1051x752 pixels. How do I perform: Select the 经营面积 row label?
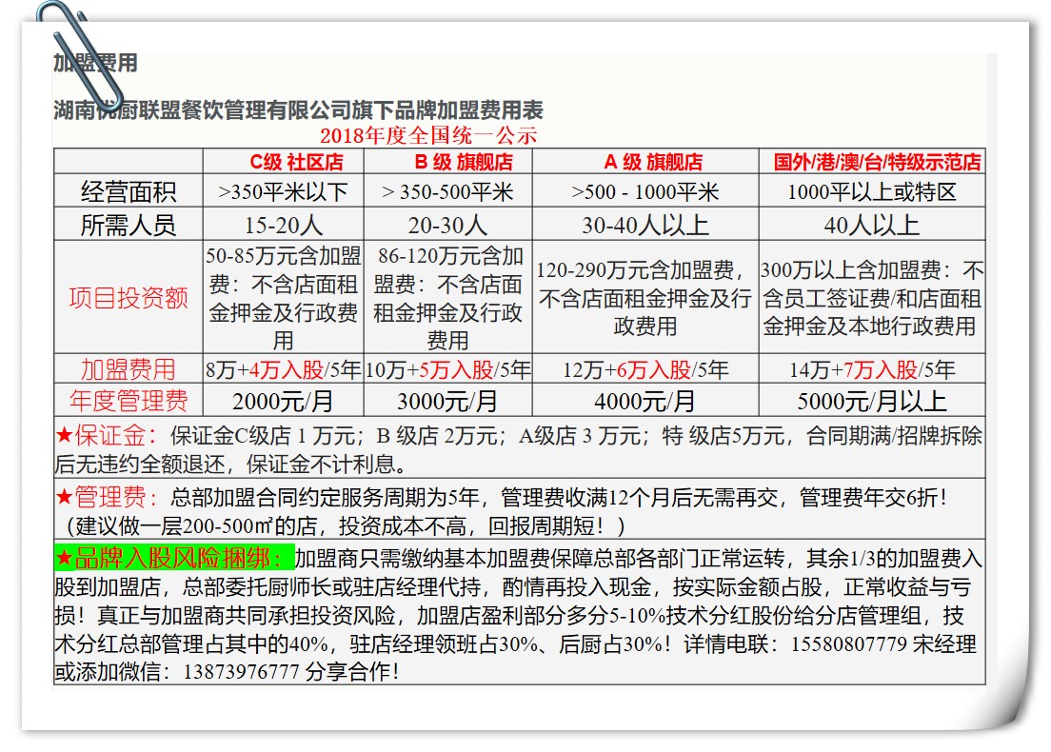click(129, 192)
